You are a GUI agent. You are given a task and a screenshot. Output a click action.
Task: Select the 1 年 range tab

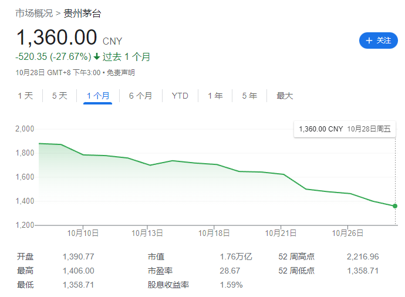(215, 96)
